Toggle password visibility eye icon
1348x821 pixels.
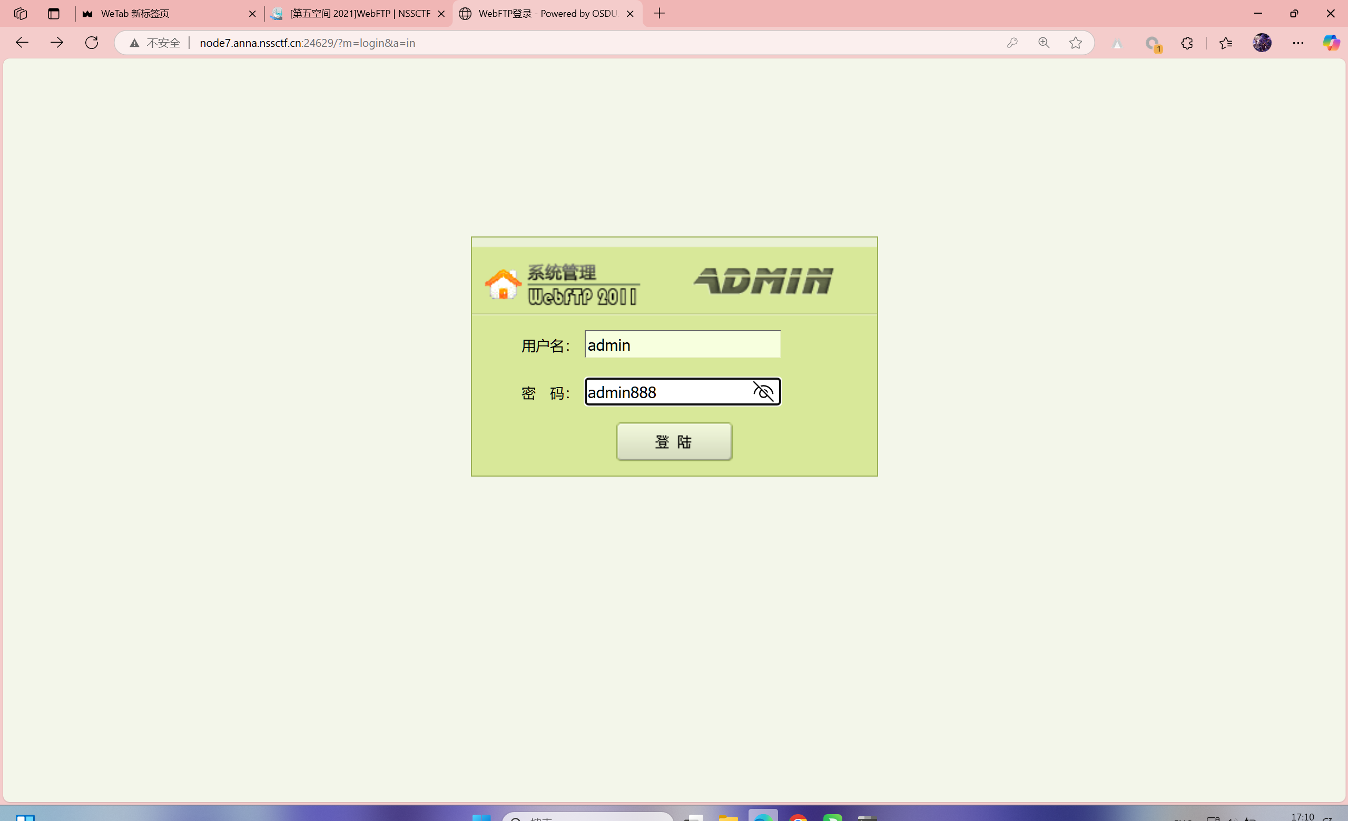pos(763,392)
